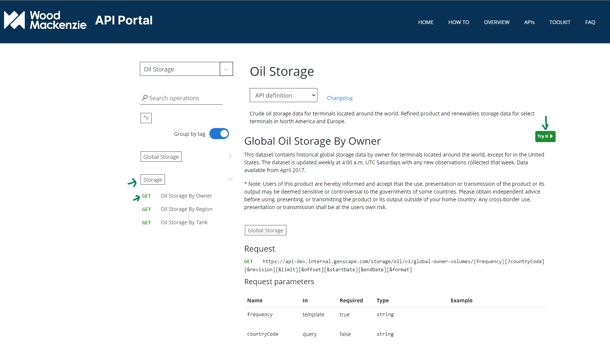Open the Oil Storage API dropdown
610x346 pixels.
226,69
